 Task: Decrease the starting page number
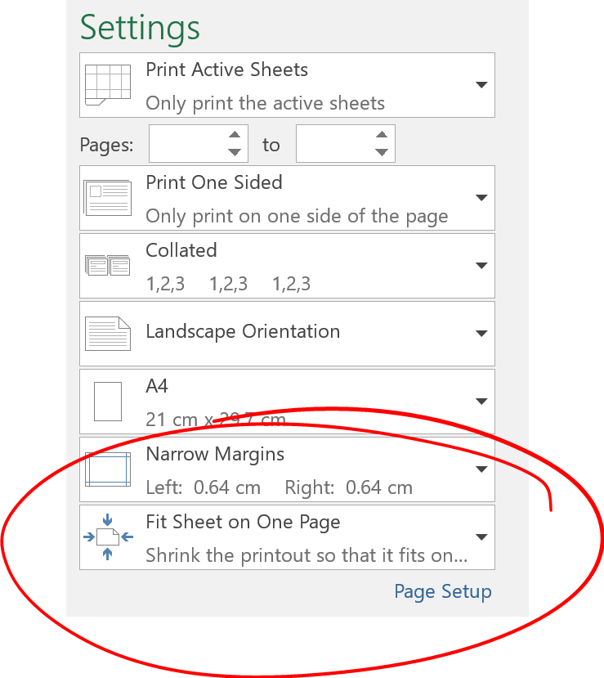point(235,152)
